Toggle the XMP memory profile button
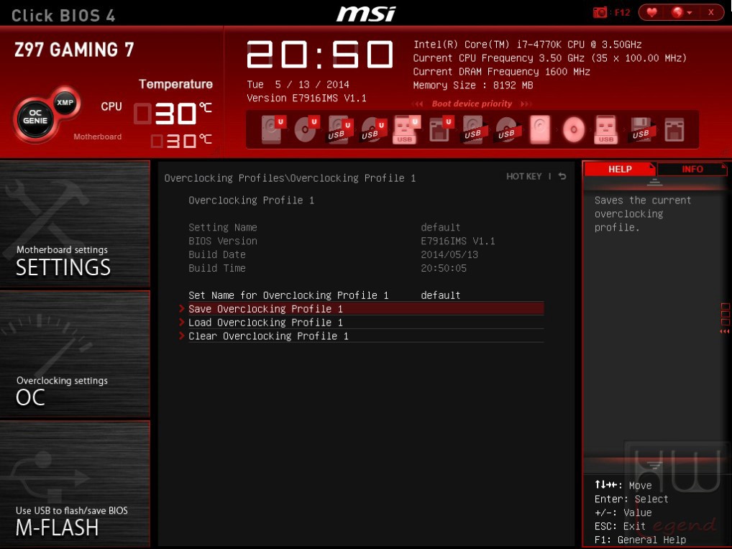Viewport: 732px width, 549px height. [x=65, y=102]
